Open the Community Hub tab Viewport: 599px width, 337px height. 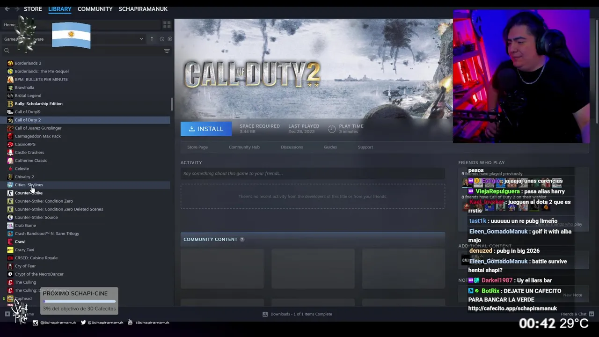click(244, 147)
